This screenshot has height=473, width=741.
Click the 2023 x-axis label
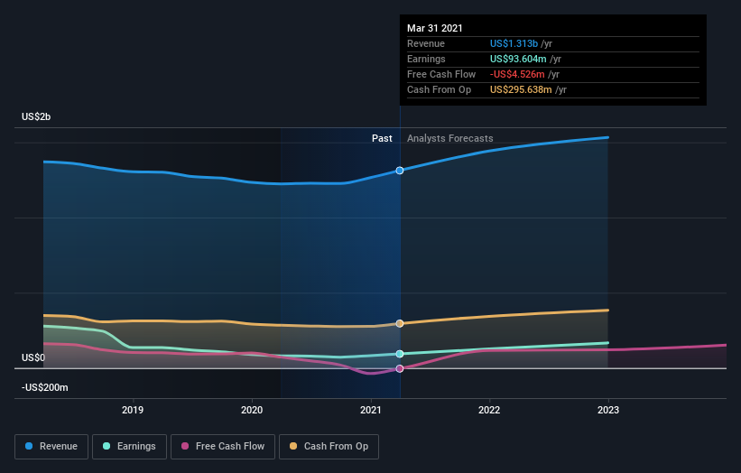[608, 410]
